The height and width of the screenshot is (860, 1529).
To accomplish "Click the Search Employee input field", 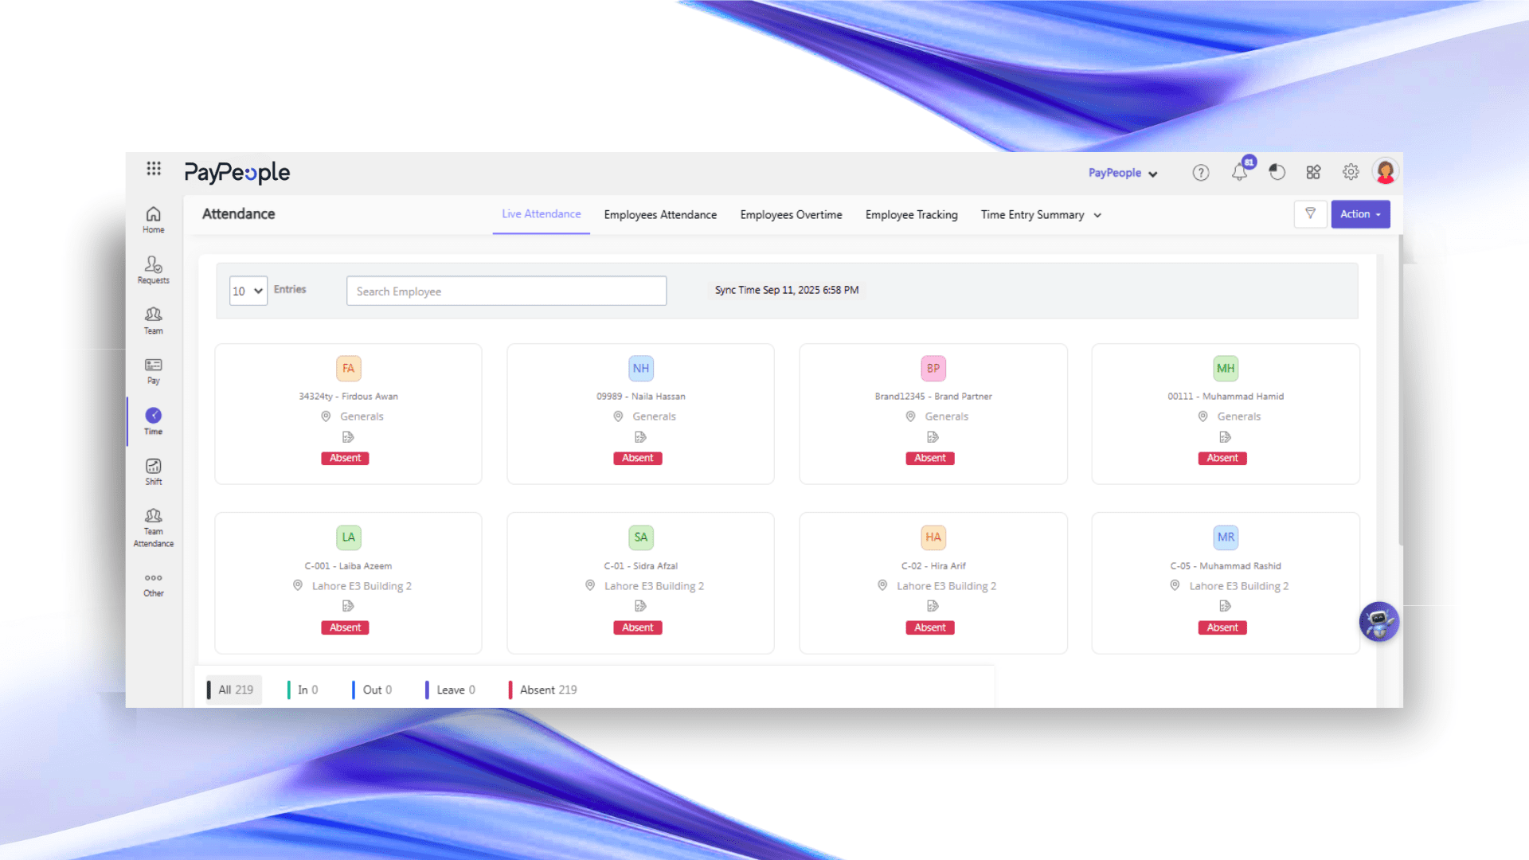I will 506,291.
